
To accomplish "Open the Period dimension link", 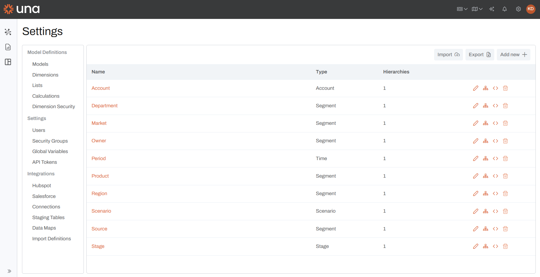I will (x=99, y=158).
